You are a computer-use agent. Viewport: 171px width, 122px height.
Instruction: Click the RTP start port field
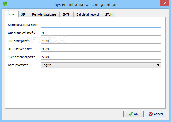click(101, 41)
